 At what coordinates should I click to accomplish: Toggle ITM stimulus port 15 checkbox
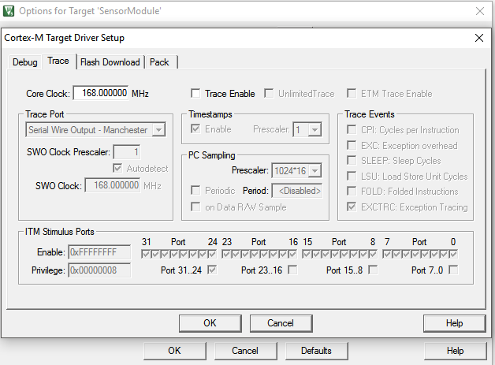(x=307, y=254)
